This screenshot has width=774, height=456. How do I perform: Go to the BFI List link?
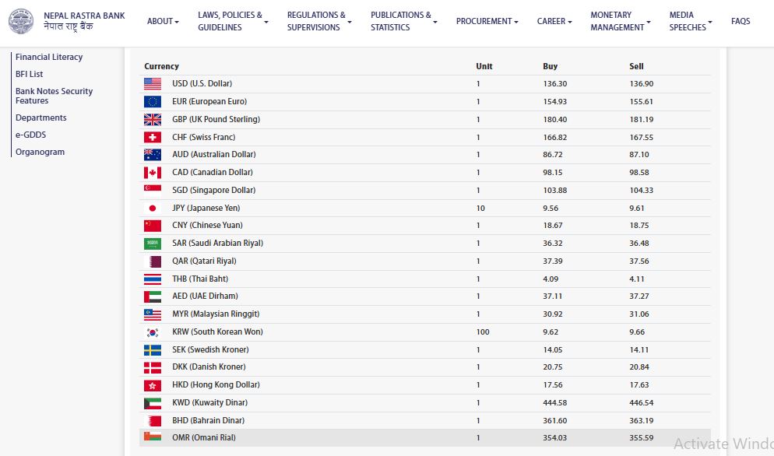(x=30, y=74)
